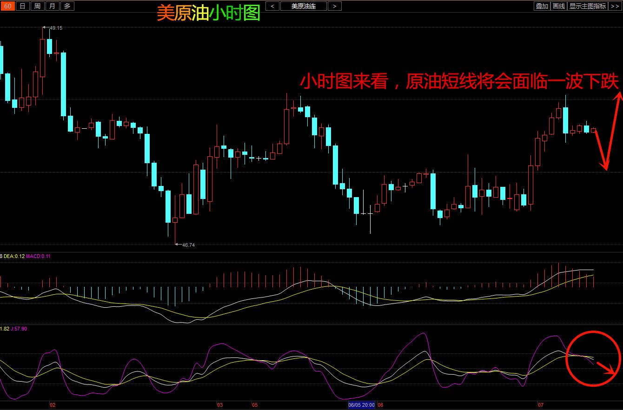Click the 49.15 high price label
Viewport: 623px width, 410px height.
(56, 28)
